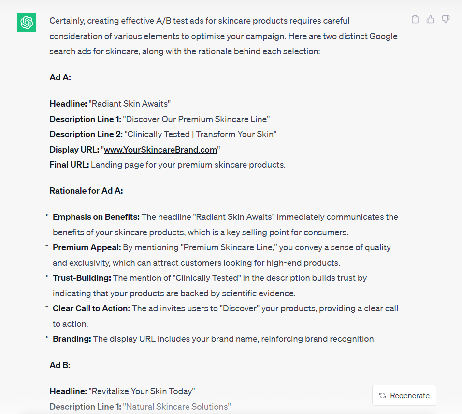Open the www.YourSkincareBrand.com link
Screen dimensions: 462x414
tap(160, 150)
